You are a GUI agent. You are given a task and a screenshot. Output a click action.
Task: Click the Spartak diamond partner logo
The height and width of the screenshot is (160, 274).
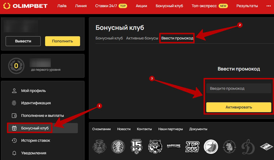(266, 146)
